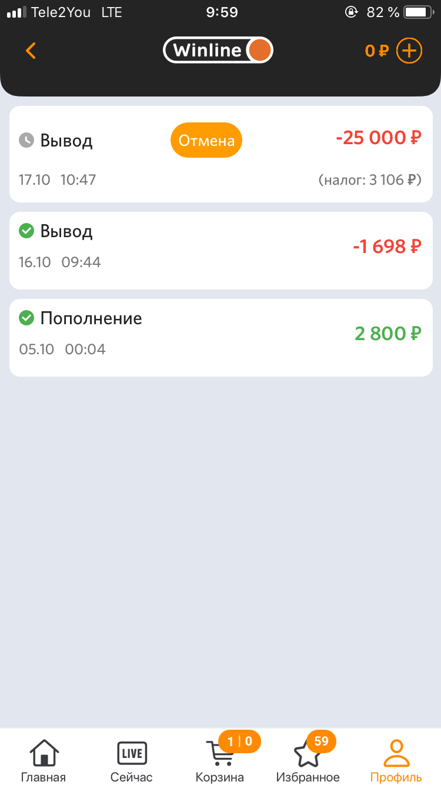Tap the cart badge showing 1|0
This screenshot has width=441, height=785.
(x=239, y=741)
